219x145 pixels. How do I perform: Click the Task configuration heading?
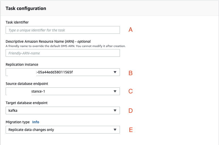(26, 8)
